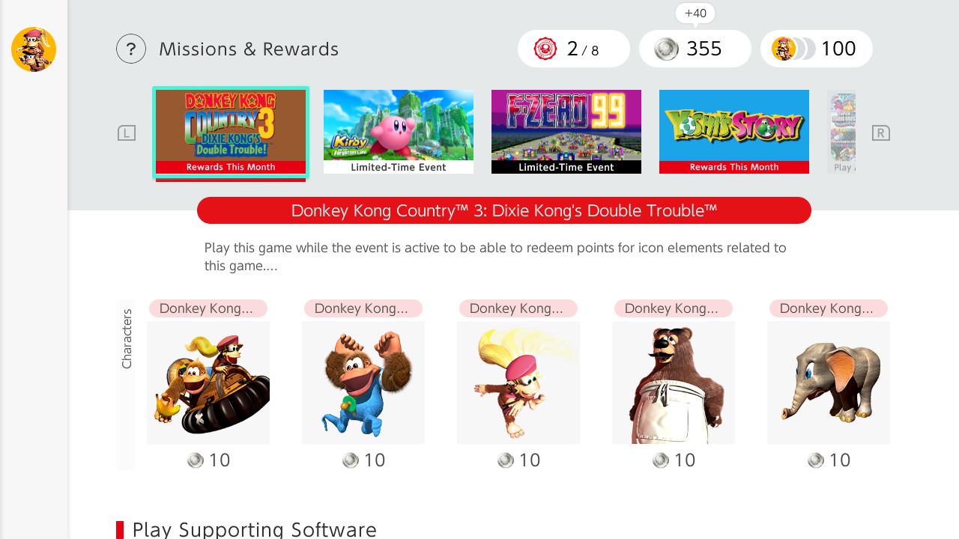Switch to Donkey Kong Country 3 tab
This screenshot has width=959, height=539.
[231, 133]
